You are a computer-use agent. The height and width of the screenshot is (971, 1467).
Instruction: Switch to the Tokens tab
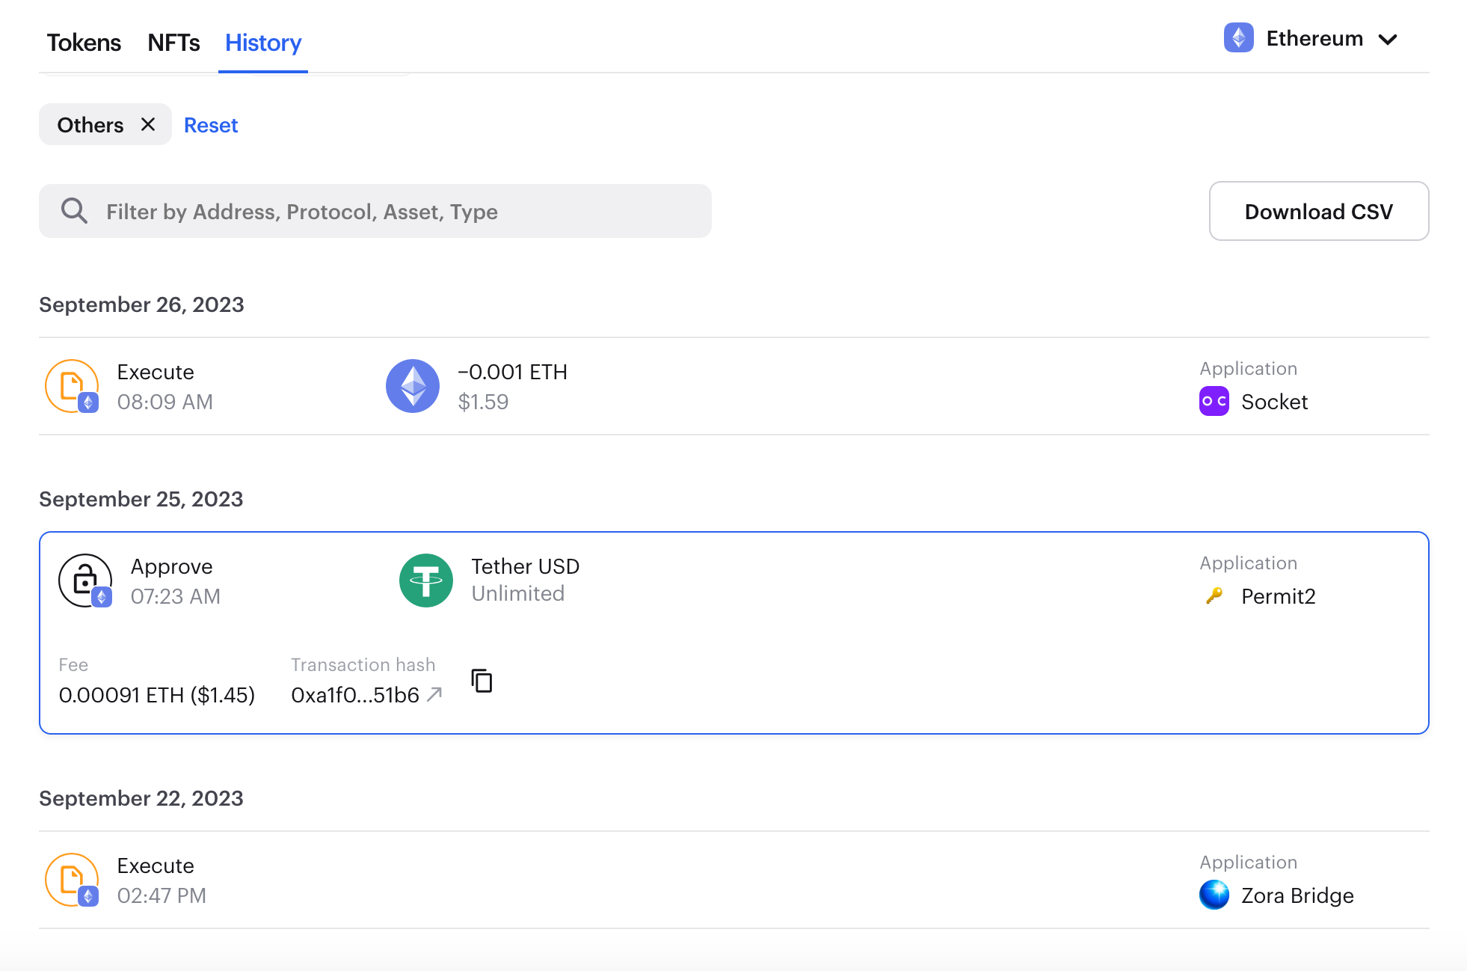click(x=84, y=43)
